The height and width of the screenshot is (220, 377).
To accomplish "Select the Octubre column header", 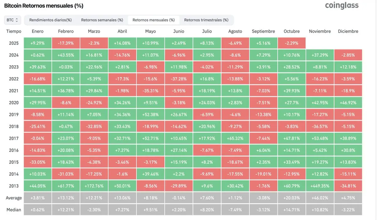I will (292, 31).
